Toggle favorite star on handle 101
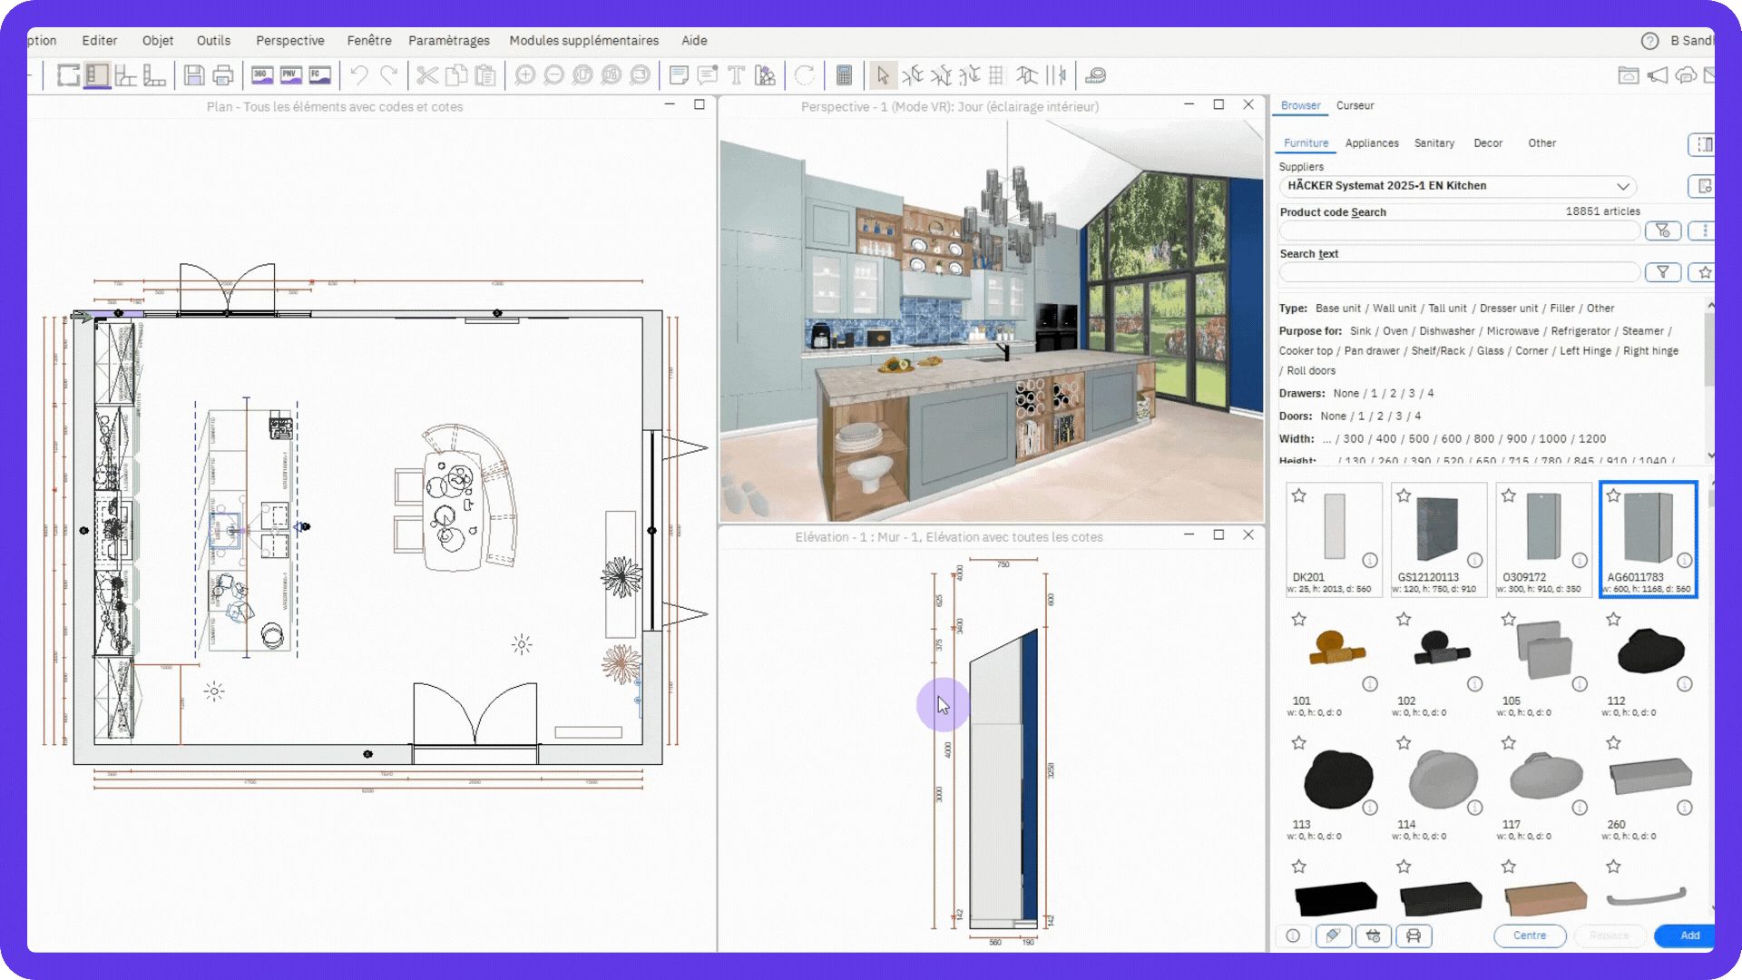Screen dimensions: 1742x980 pos(1299,619)
